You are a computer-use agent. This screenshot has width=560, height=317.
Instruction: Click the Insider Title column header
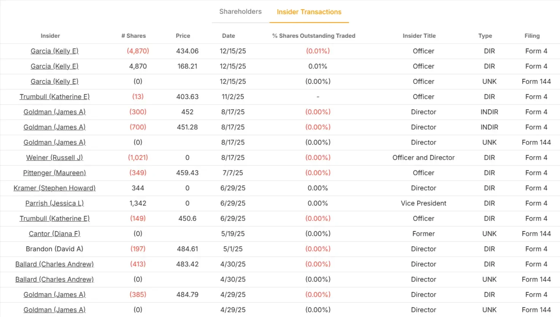click(x=419, y=36)
